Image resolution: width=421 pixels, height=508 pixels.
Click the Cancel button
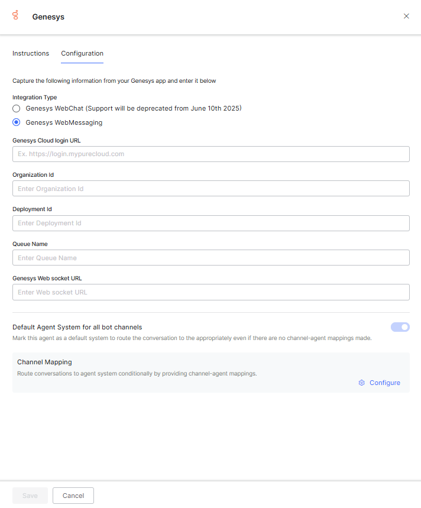(x=73, y=496)
